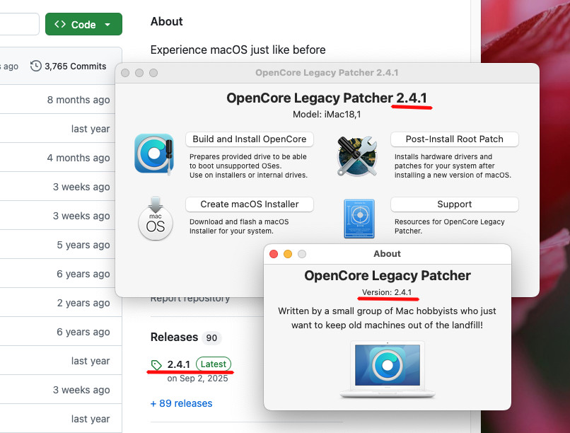This screenshot has height=433, width=570.
Task: Click the commits history clock icon
Action: (x=35, y=66)
